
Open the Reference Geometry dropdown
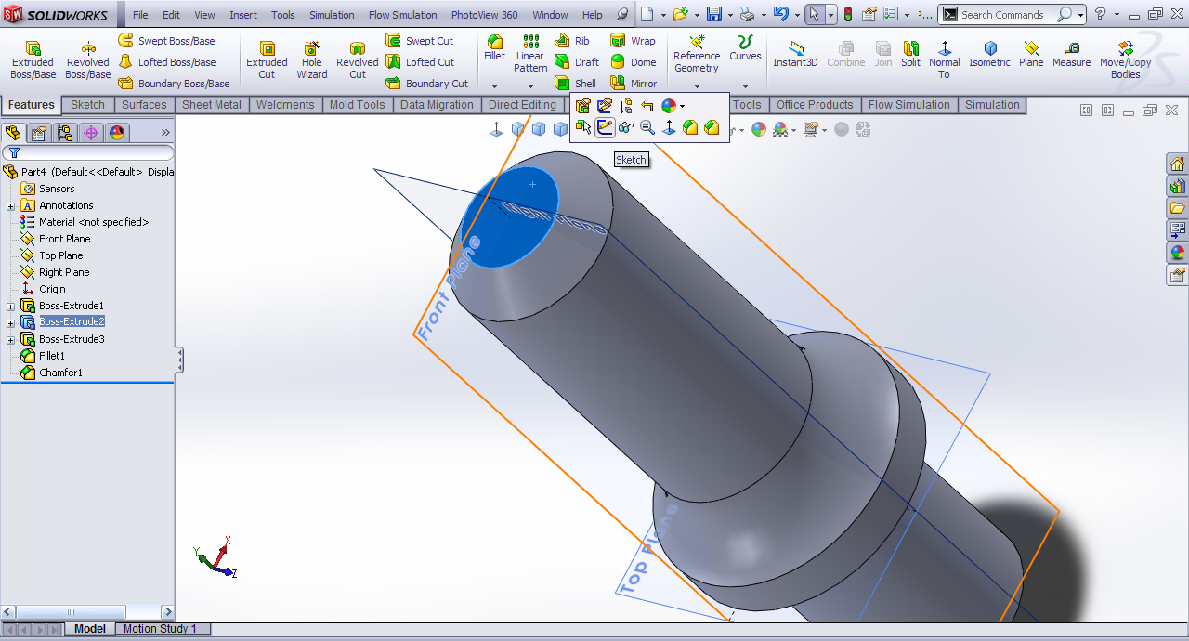[x=697, y=86]
